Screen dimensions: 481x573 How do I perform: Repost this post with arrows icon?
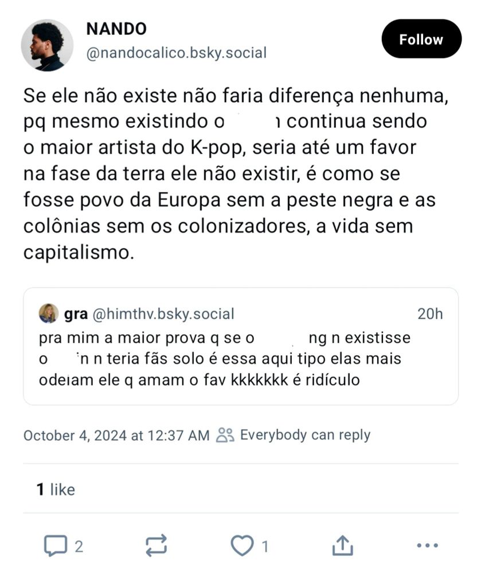pos(157,545)
